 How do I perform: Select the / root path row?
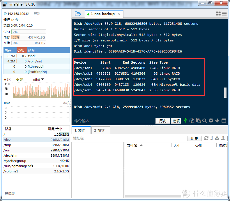click(36, 134)
